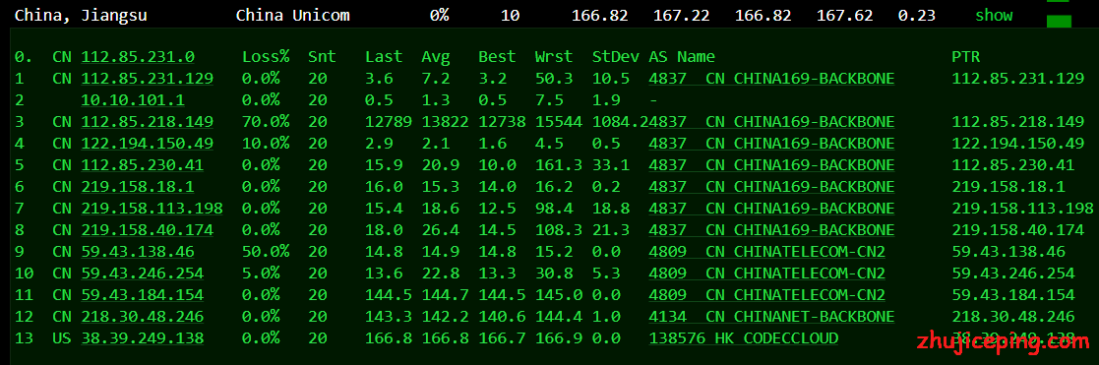Click the underlined 122.194.150.49 address in hop 4
1099x365 pixels.
pos(148,145)
